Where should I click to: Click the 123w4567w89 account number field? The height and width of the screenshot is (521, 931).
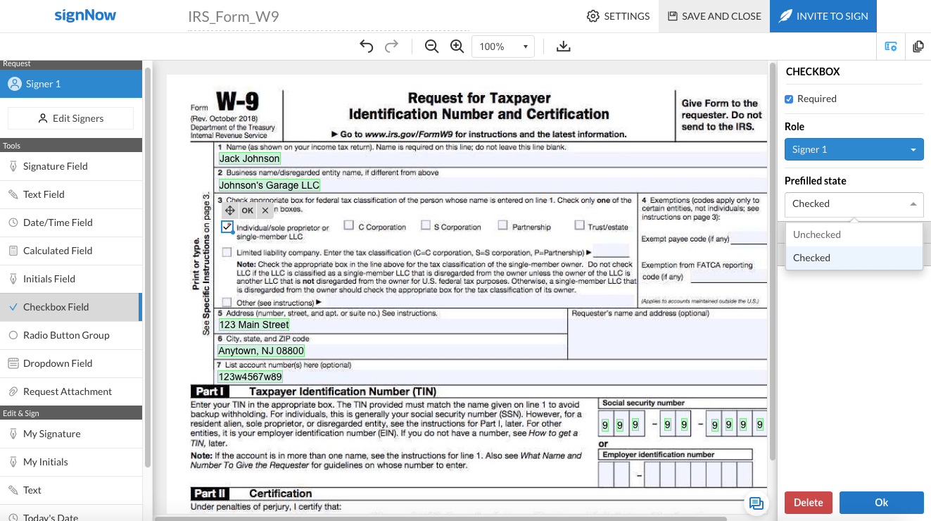(x=250, y=377)
